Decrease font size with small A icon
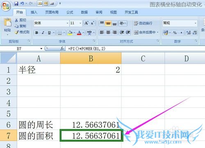 point(92,23)
